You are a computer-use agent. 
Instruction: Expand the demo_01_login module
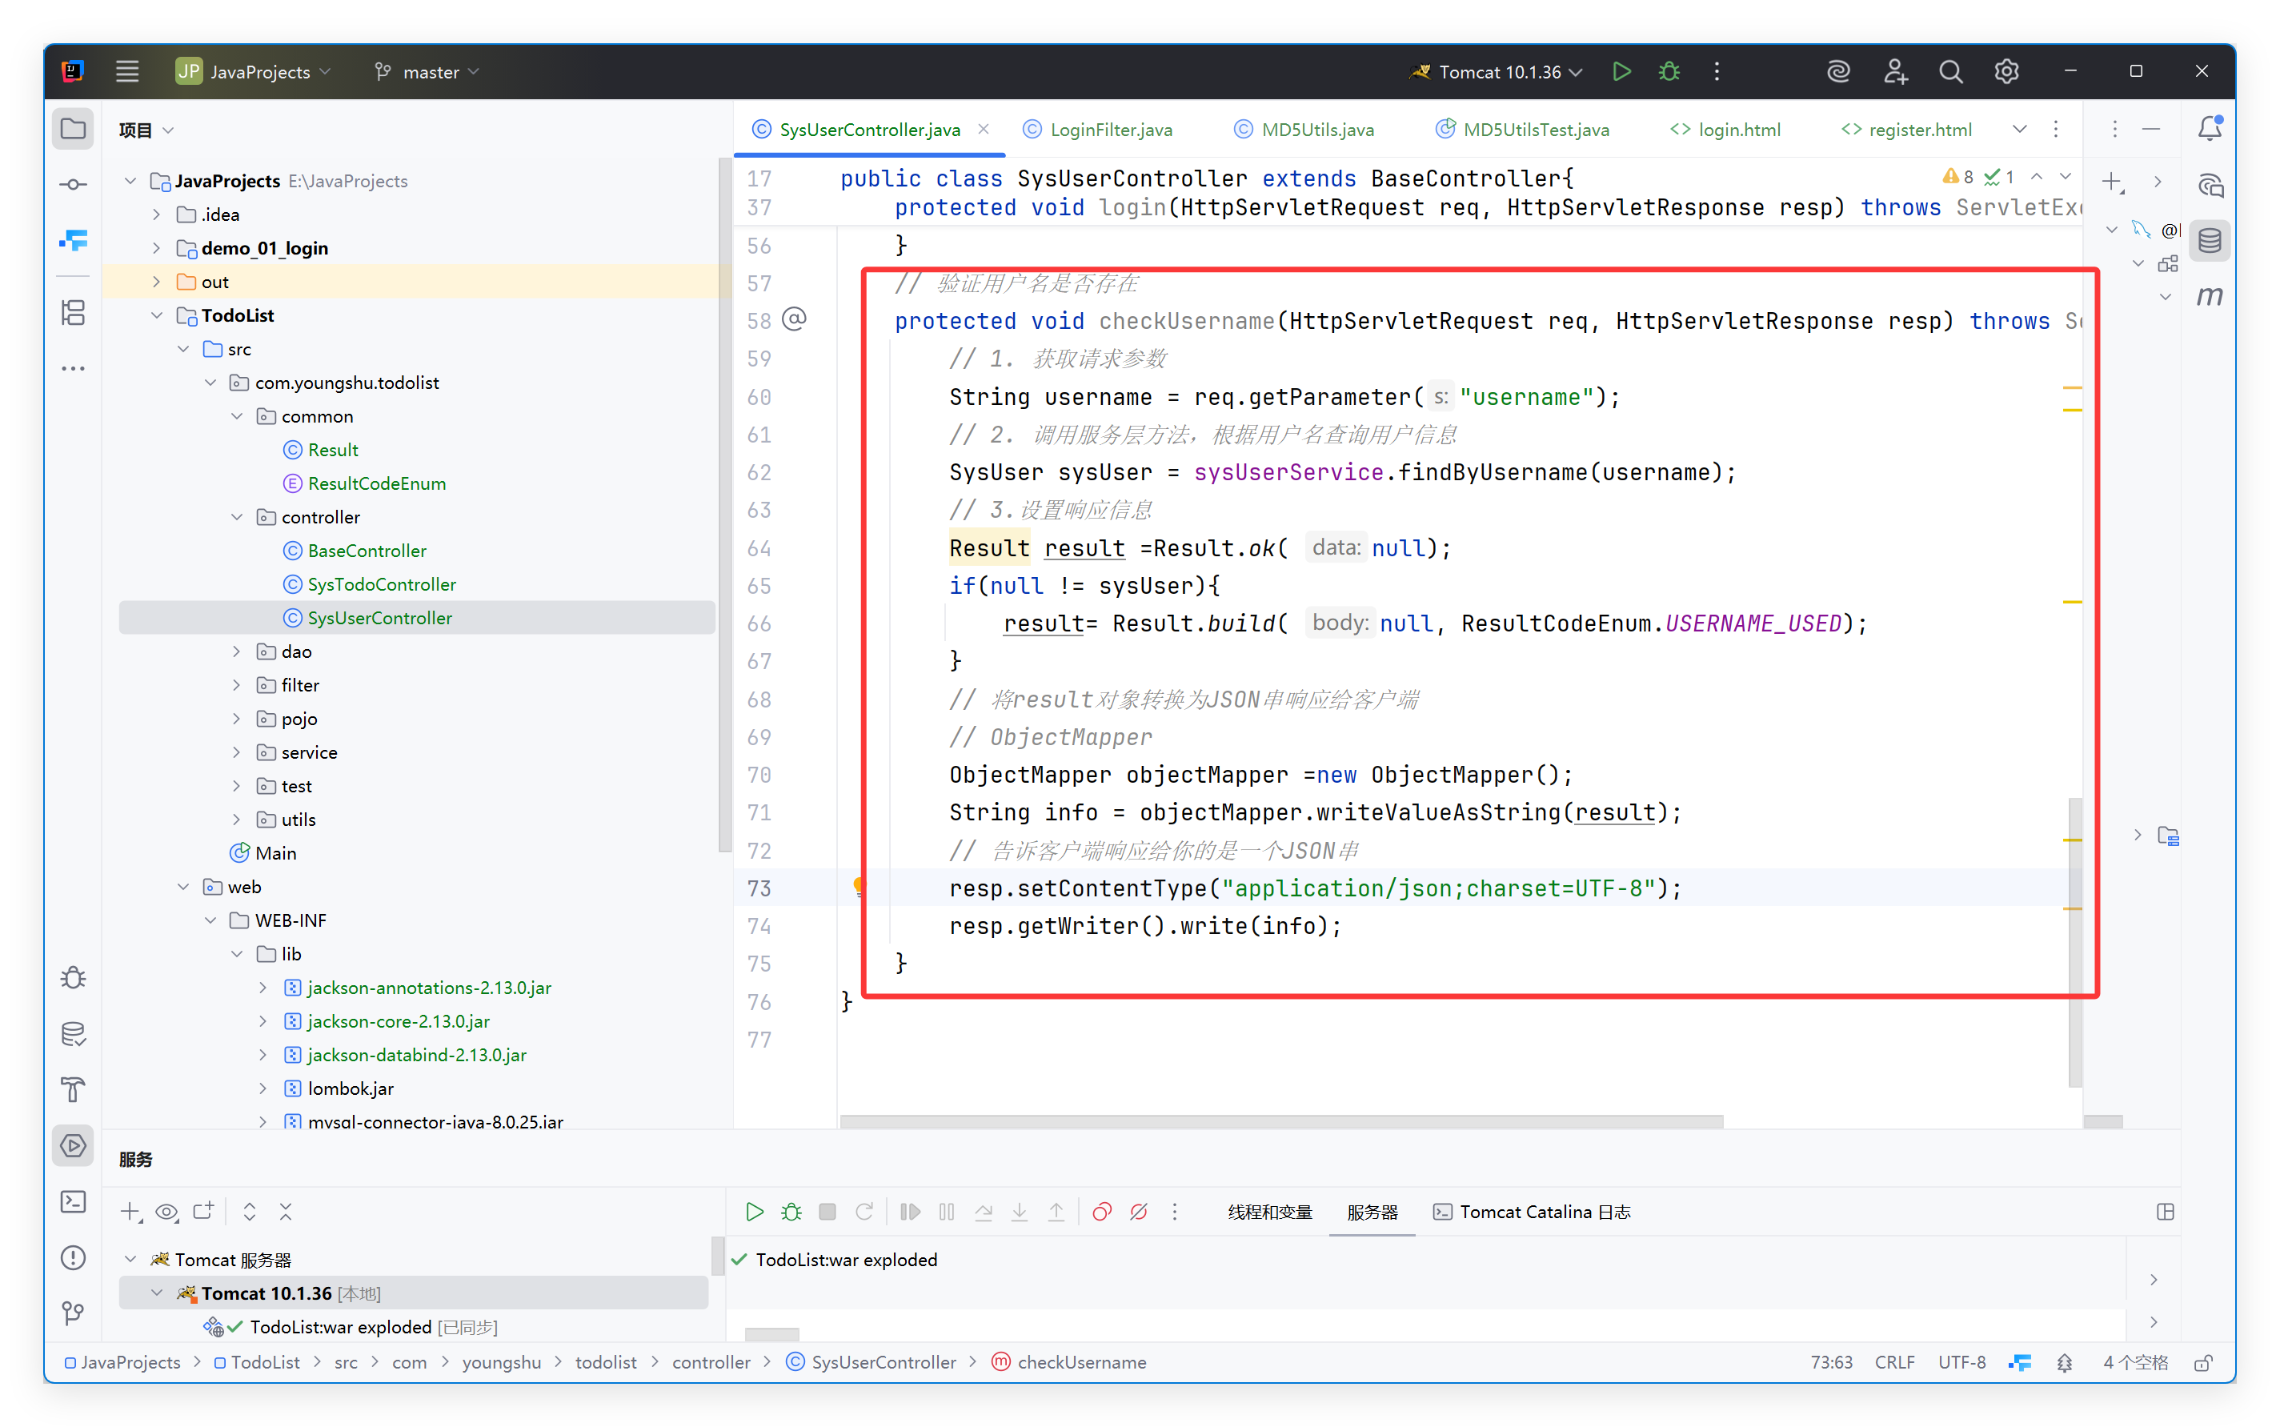point(157,248)
